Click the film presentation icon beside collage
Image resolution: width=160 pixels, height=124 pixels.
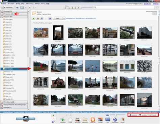pyautogui.click(x=42, y=18)
